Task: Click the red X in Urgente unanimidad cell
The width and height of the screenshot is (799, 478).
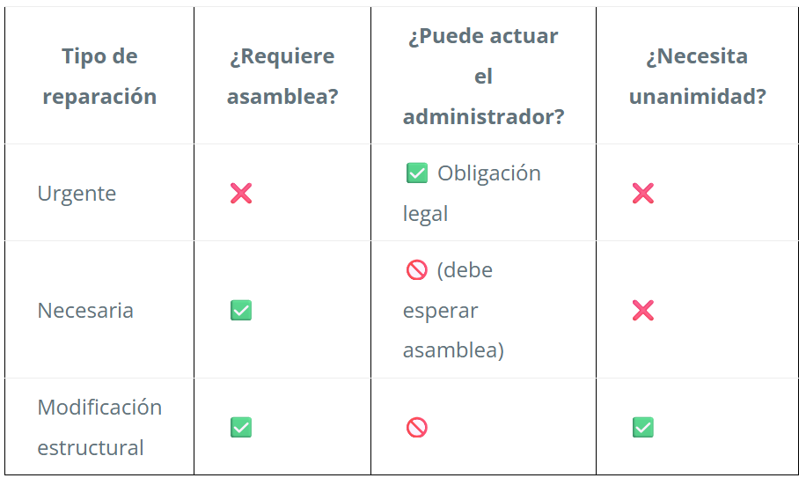Action: (x=643, y=193)
